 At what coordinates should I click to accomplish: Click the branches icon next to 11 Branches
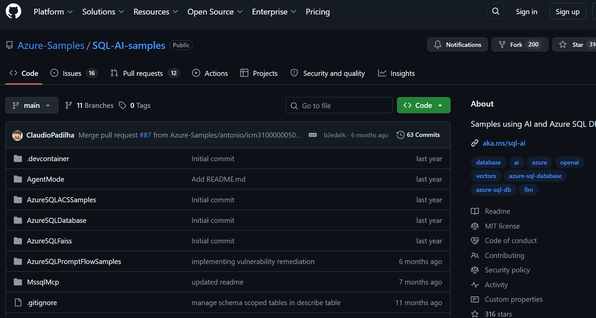(x=69, y=105)
